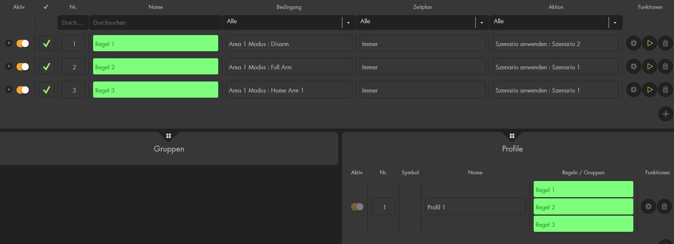Click the Name search field Durchsuchen

pos(155,22)
